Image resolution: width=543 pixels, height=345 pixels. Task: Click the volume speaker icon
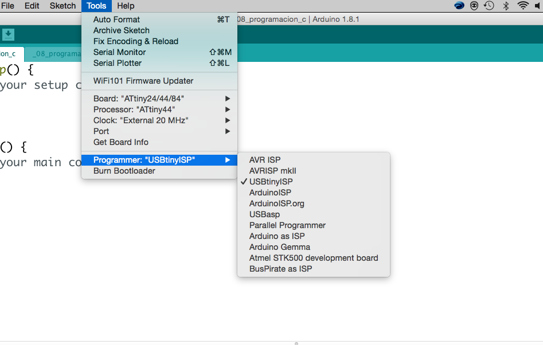tap(538, 6)
